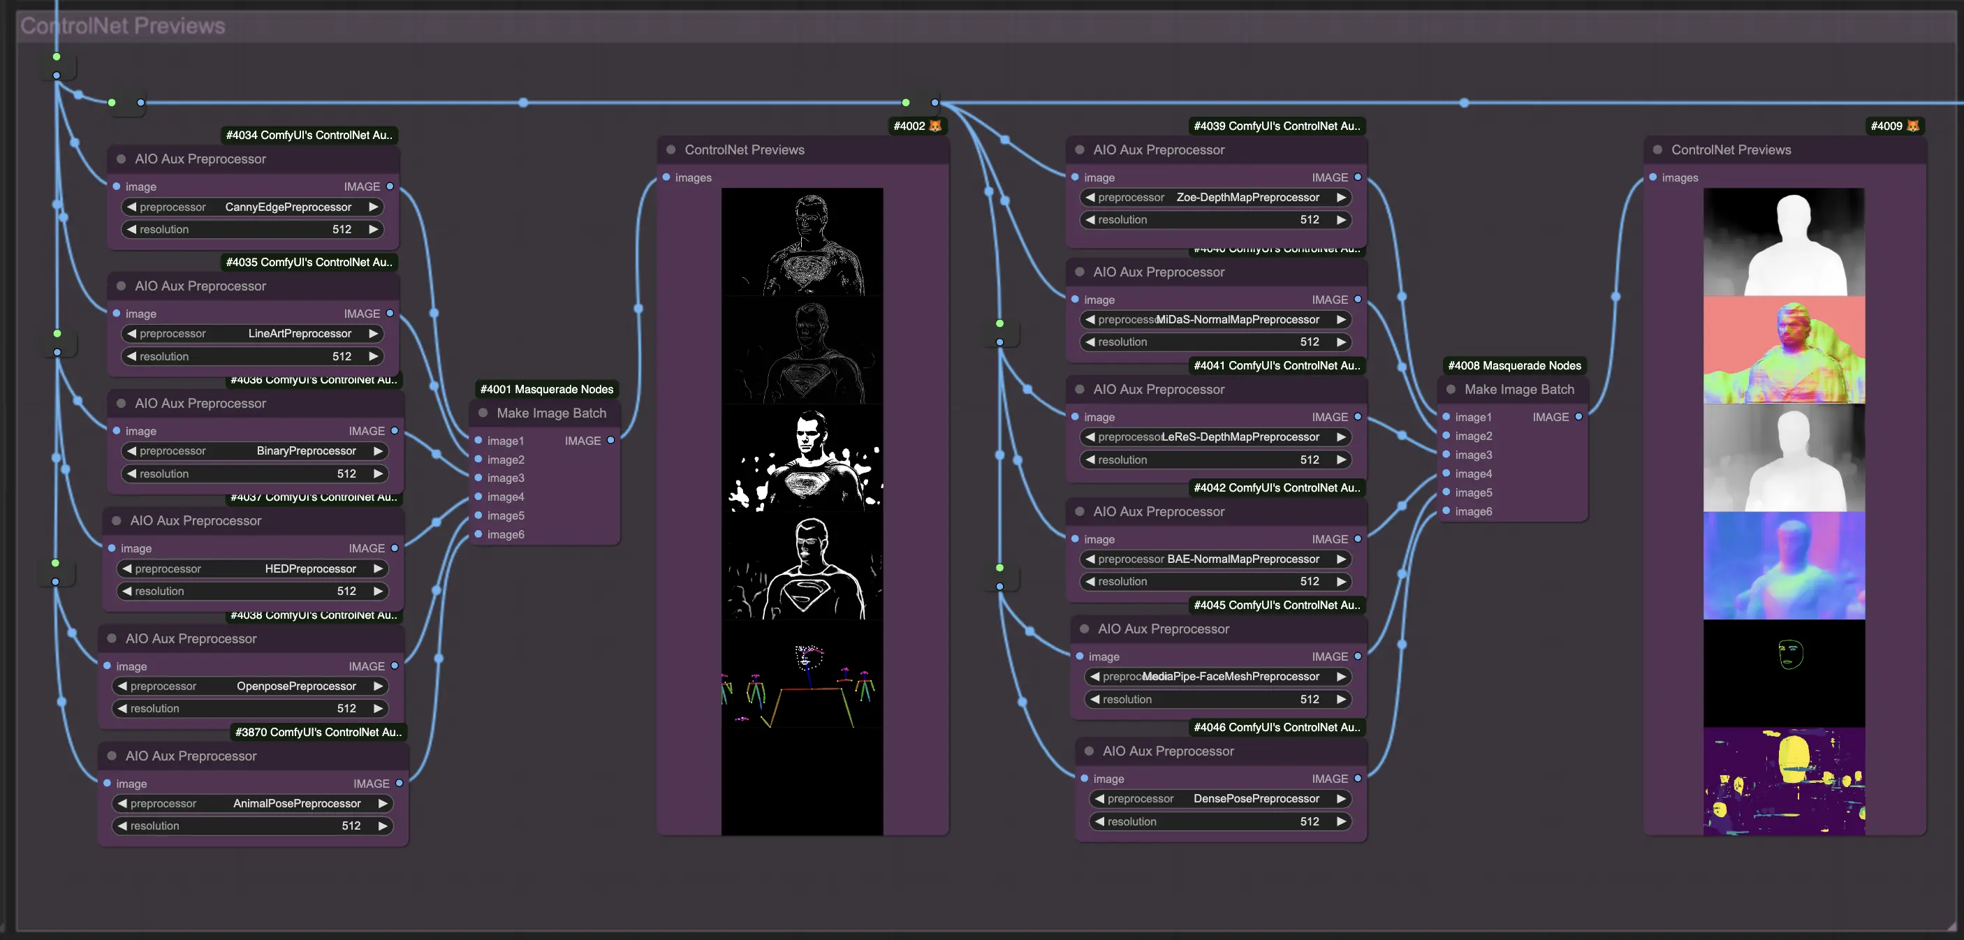Decrease resolution in the LineArtPreprocessor node
Viewport: 1964px width, 940px height.
[131, 356]
